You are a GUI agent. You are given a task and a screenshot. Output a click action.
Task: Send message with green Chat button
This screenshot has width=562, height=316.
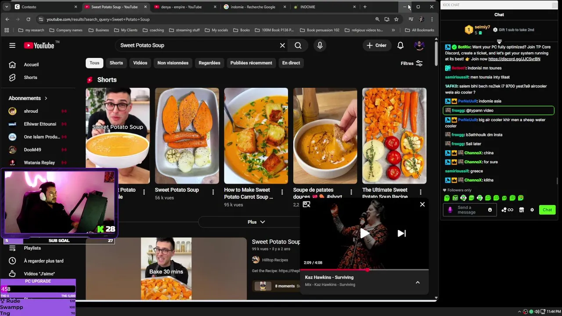point(547,210)
